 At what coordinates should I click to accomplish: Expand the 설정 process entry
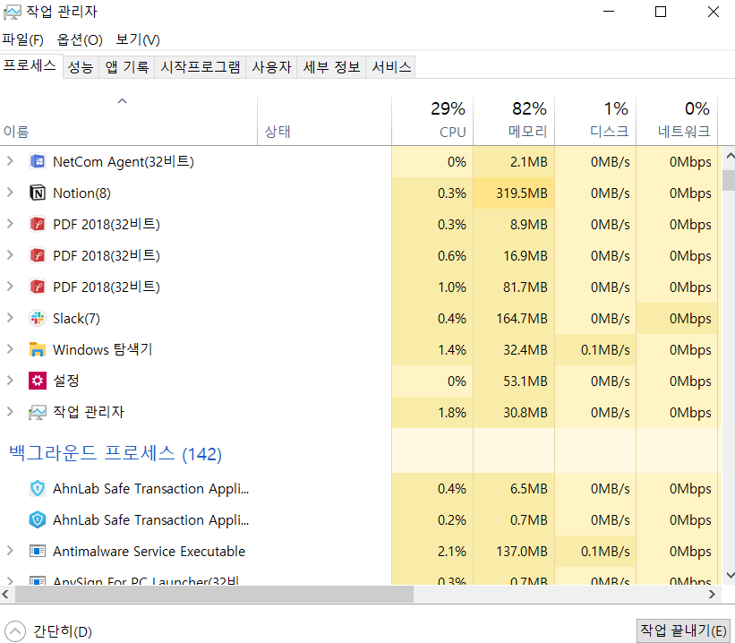coord(10,381)
